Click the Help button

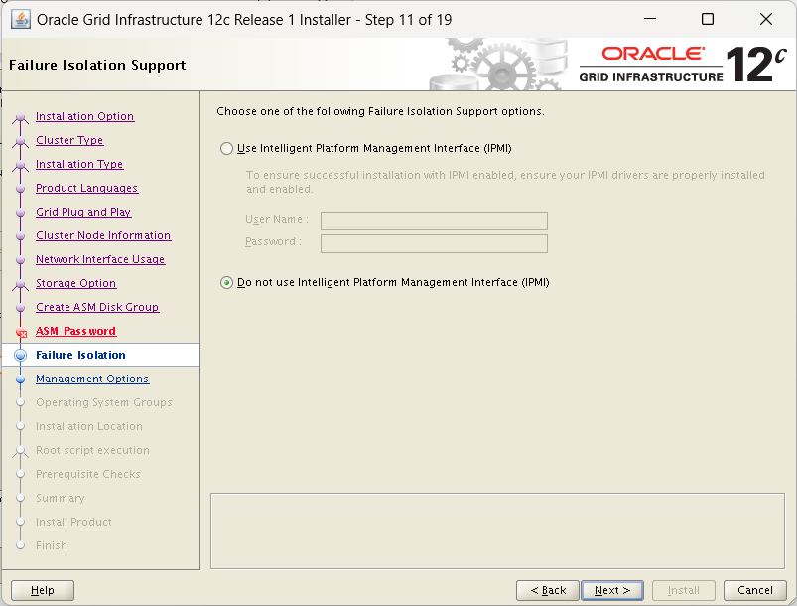coord(43,590)
